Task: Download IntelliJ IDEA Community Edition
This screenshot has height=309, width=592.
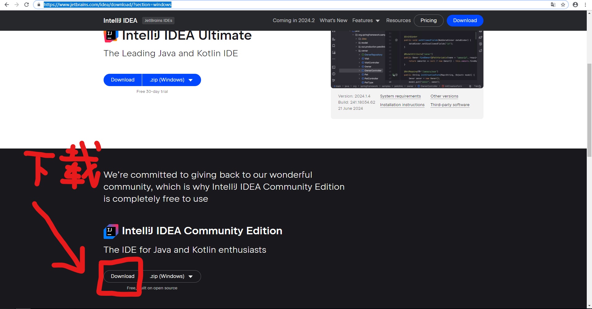Action: [123, 276]
